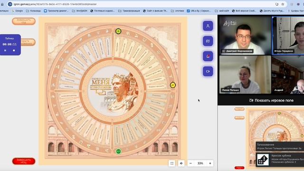Open the 'Трансформация' bookmarks folder
The height and width of the screenshot is (171, 304).
tap(129, 11)
